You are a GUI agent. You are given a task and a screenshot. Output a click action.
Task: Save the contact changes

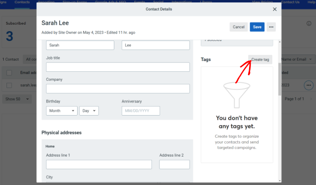pyautogui.click(x=257, y=27)
